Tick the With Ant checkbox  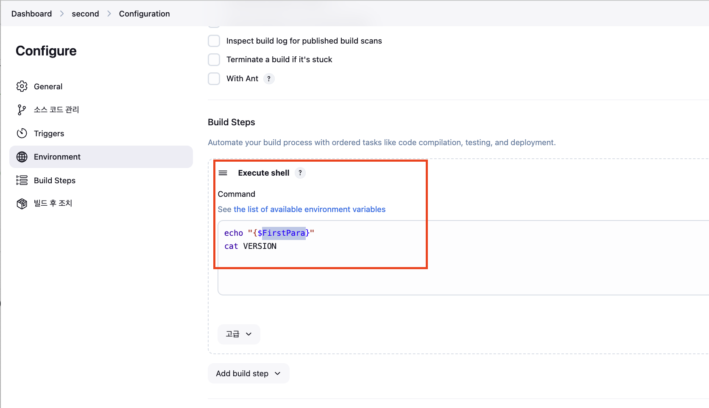pos(214,79)
